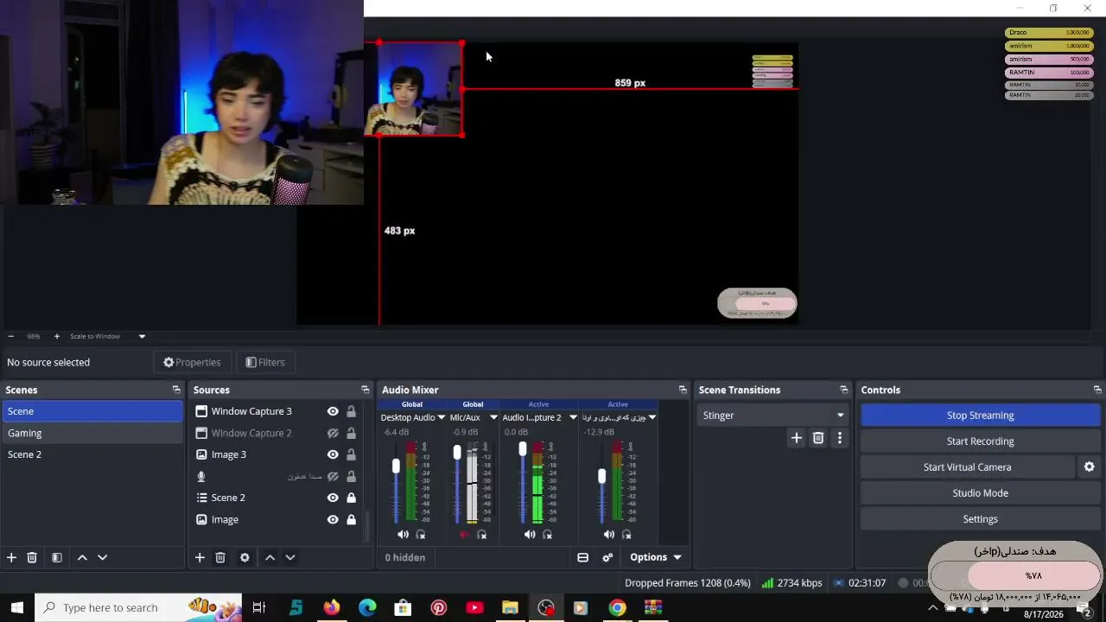Click Start Recording
The width and height of the screenshot is (1106, 622).
980,441
